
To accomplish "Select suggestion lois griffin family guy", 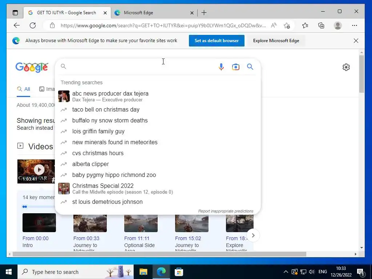I will pos(158,132).
